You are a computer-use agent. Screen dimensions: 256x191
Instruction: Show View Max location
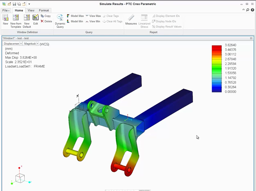[93, 16]
